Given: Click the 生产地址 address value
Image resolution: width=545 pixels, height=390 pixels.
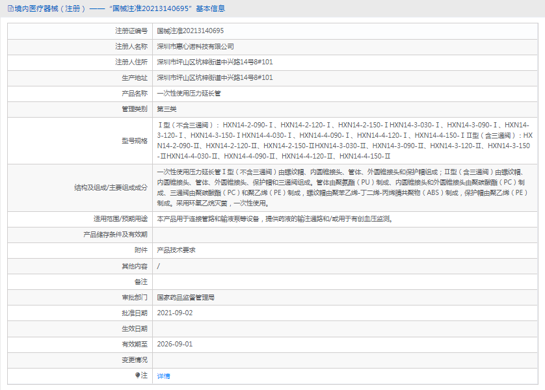Looking at the screenshot, I should [x=215, y=78].
